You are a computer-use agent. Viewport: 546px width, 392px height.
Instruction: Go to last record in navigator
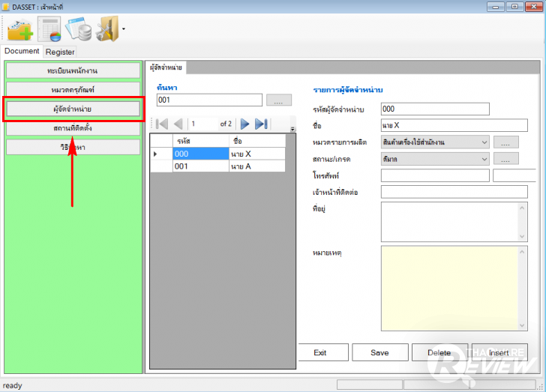tap(261, 124)
